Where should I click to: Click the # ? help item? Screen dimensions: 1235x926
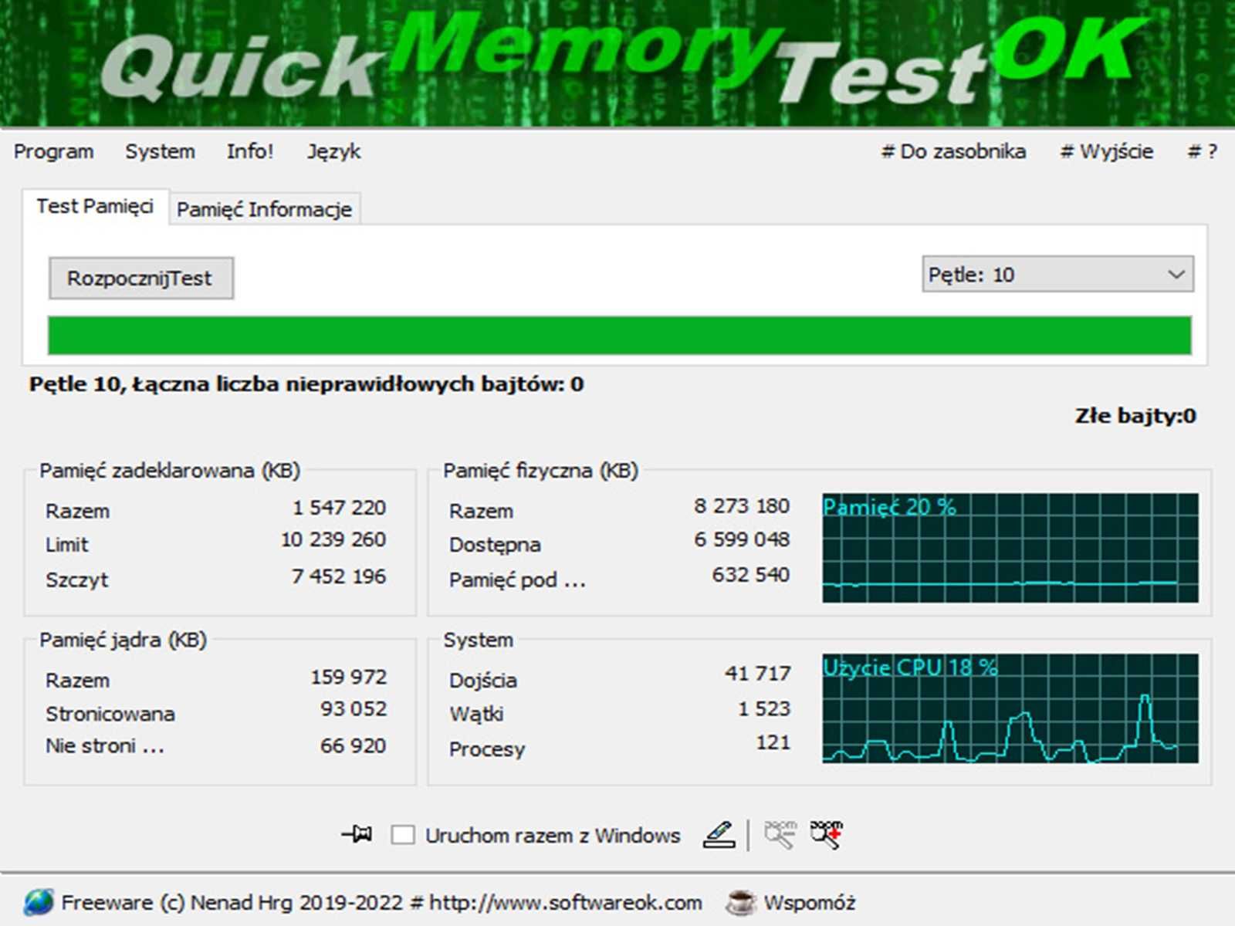click(x=1202, y=151)
